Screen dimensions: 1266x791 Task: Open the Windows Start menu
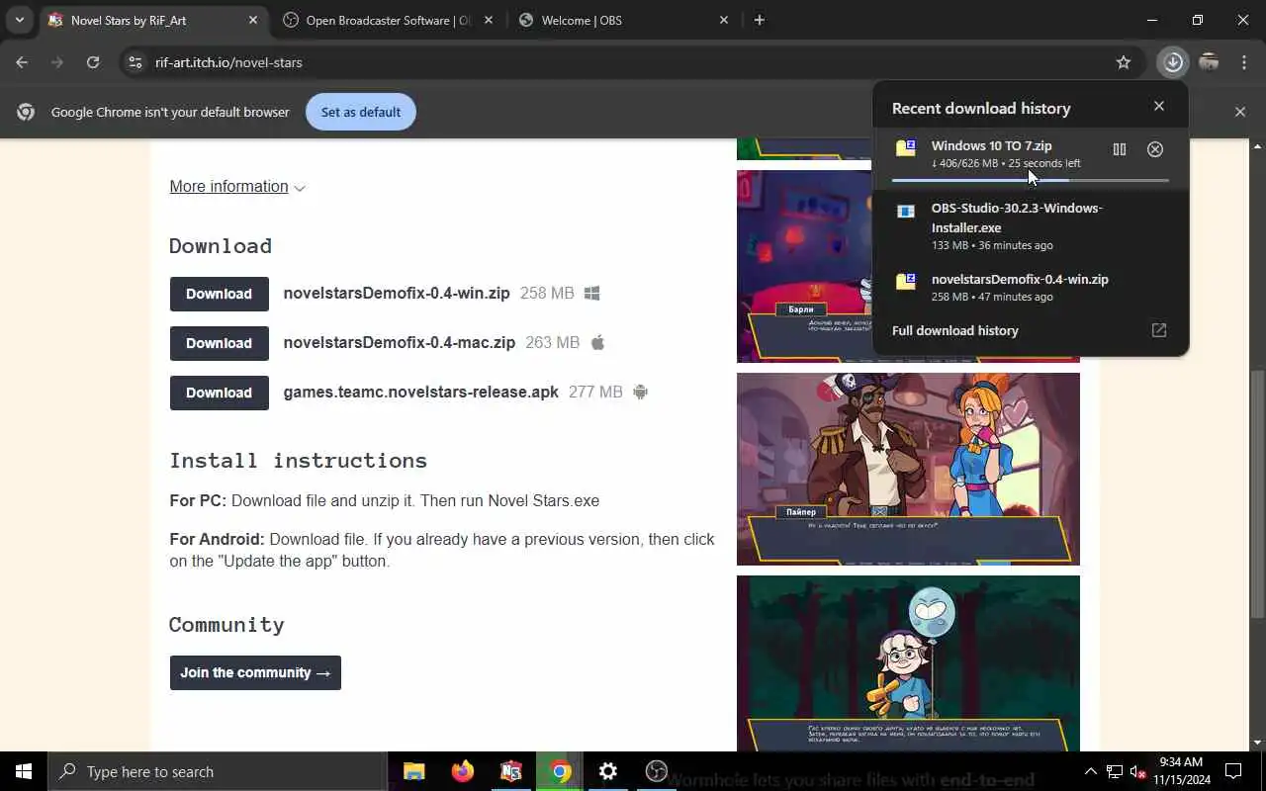point(24,771)
